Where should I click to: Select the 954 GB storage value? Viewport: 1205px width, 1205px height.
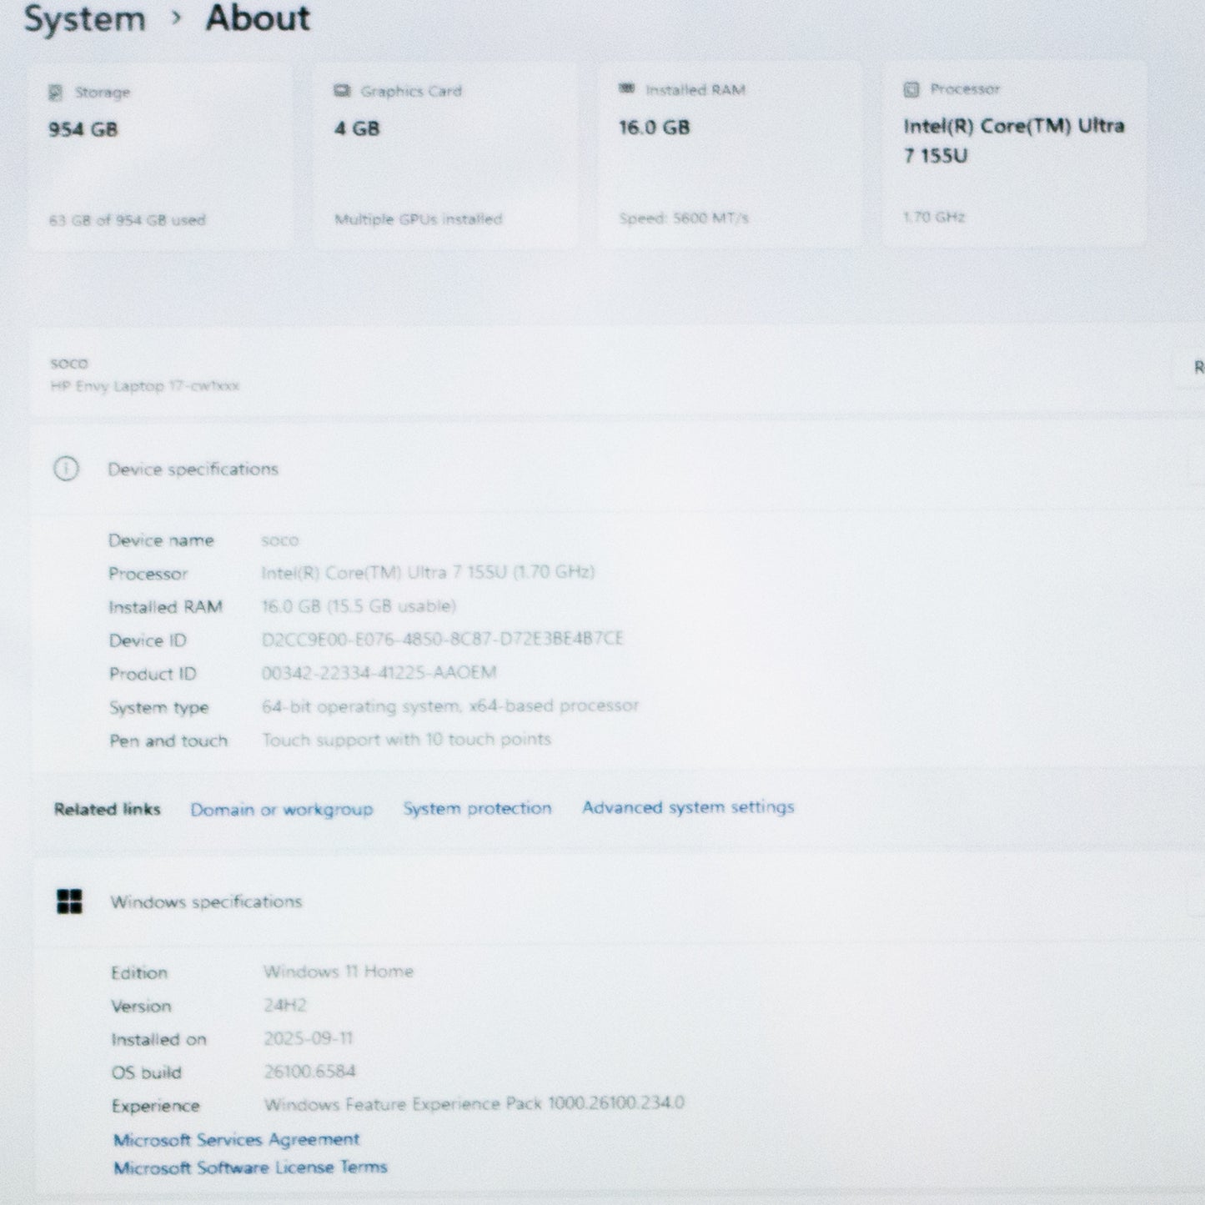pos(83,129)
